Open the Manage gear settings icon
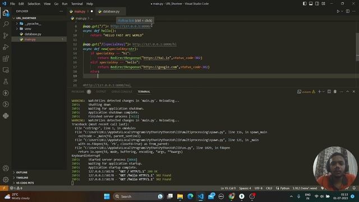359x202 pixels. click(x=6, y=180)
